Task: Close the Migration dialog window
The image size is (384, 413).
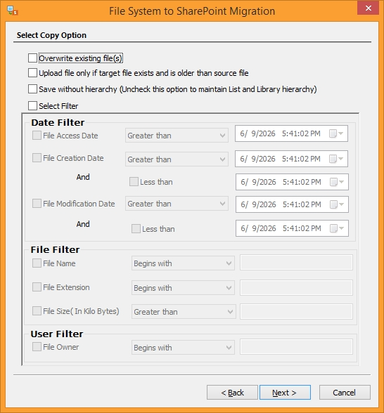Action: (369, 8)
